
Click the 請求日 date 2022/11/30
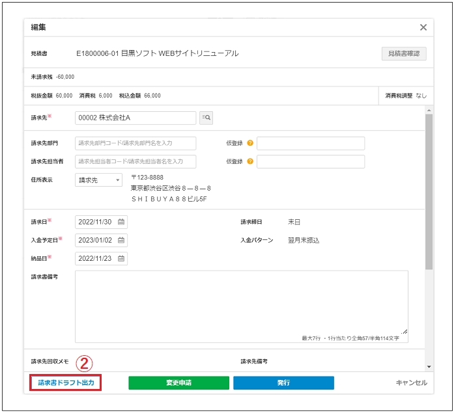[x=95, y=222]
